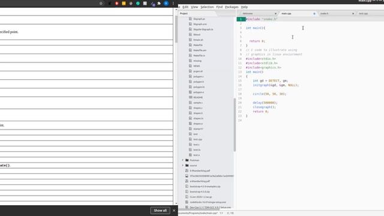
Task: Open shapes.c in the project tree
Action: [x=198, y=108]
